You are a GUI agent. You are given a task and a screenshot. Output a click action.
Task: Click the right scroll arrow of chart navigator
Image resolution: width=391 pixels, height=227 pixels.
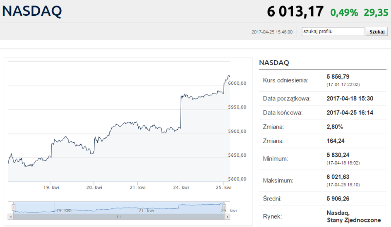(227, 217)
